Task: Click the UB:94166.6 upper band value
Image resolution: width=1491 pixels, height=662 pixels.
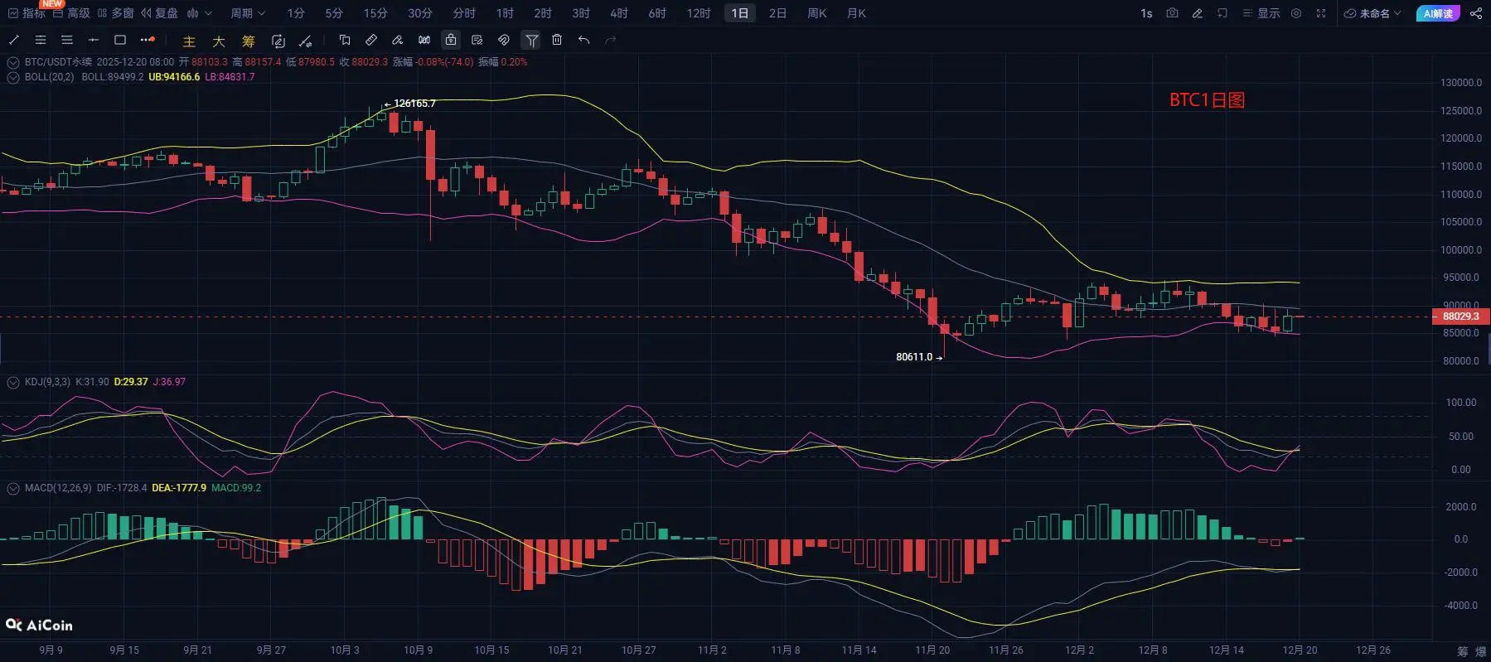Action: pyautogui.click(x=174, y=77)
